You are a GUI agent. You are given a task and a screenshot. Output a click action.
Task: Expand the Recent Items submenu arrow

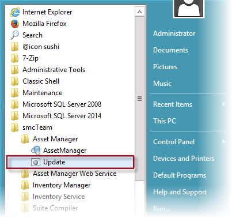223,104
